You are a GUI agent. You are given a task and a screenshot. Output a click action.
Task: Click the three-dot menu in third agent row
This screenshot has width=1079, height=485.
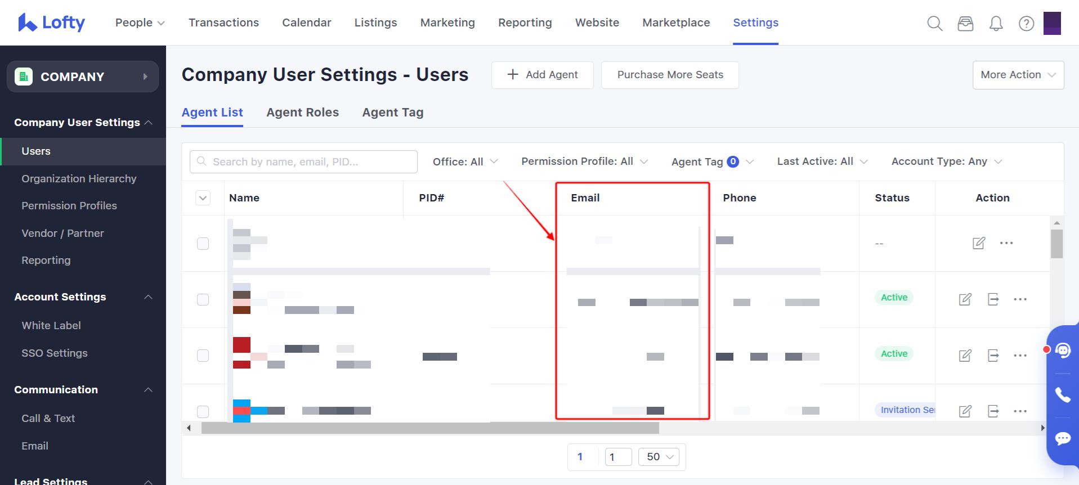(x=1020, y=356)
